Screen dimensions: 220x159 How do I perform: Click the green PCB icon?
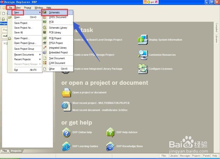click(x=44, y=22)
